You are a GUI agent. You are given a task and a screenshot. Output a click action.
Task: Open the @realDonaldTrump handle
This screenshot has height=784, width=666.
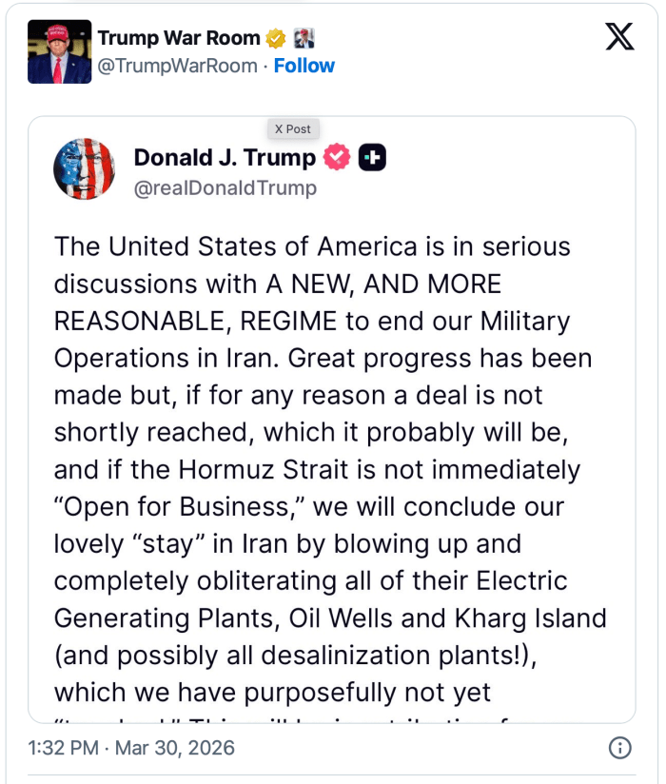[x=225, y=187]
